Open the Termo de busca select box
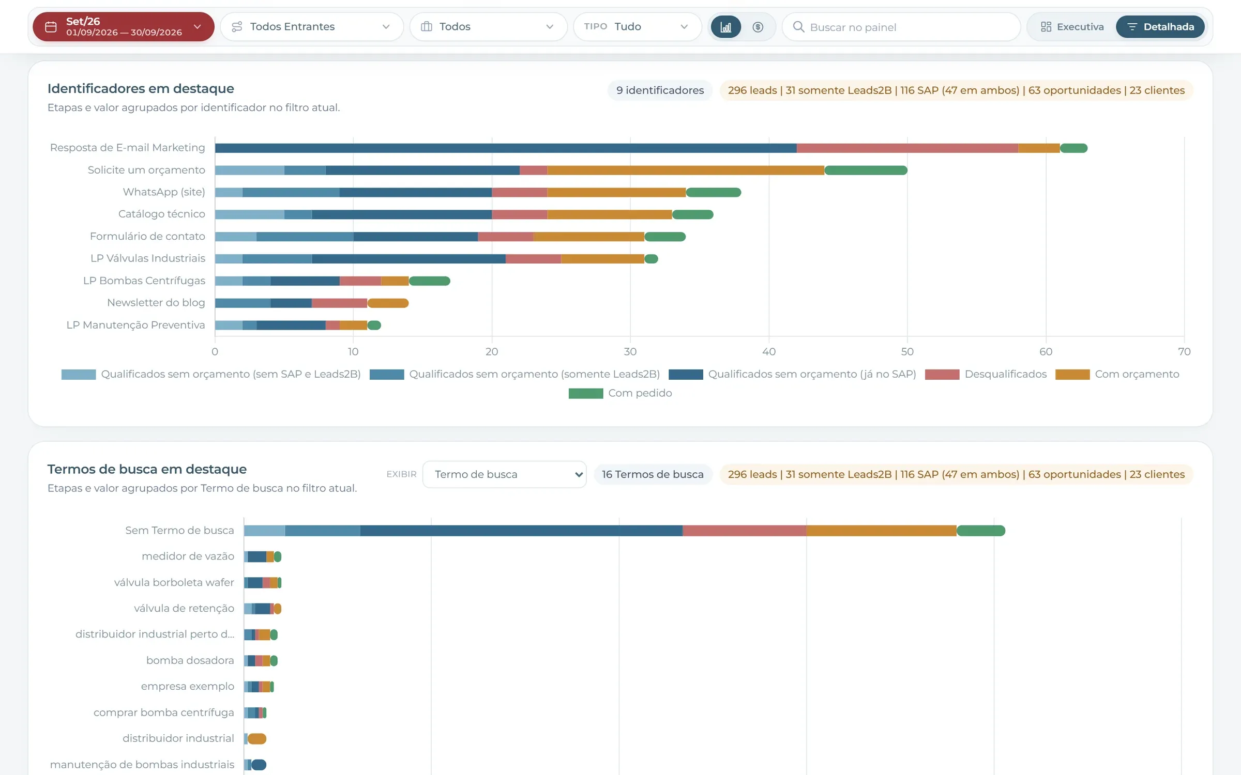The image size is (1241, 775). click(504, 474)
